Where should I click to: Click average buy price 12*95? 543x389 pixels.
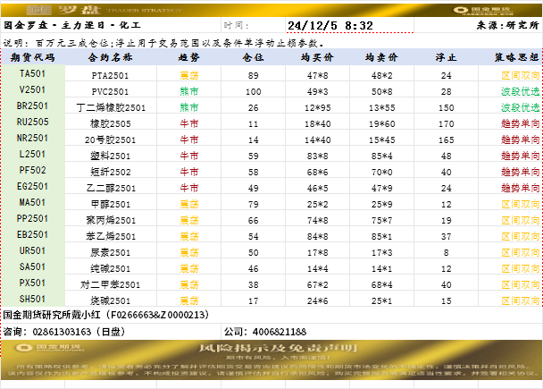point(318,108)
